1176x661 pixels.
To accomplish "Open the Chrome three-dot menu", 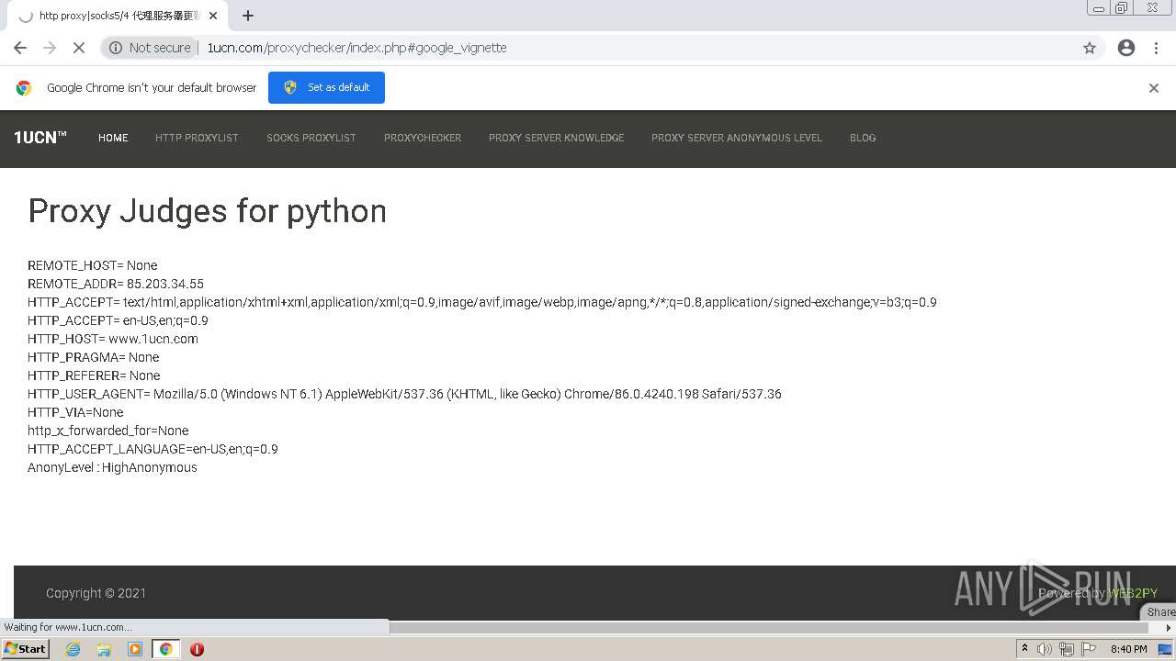I will (x=1156, y=48).
